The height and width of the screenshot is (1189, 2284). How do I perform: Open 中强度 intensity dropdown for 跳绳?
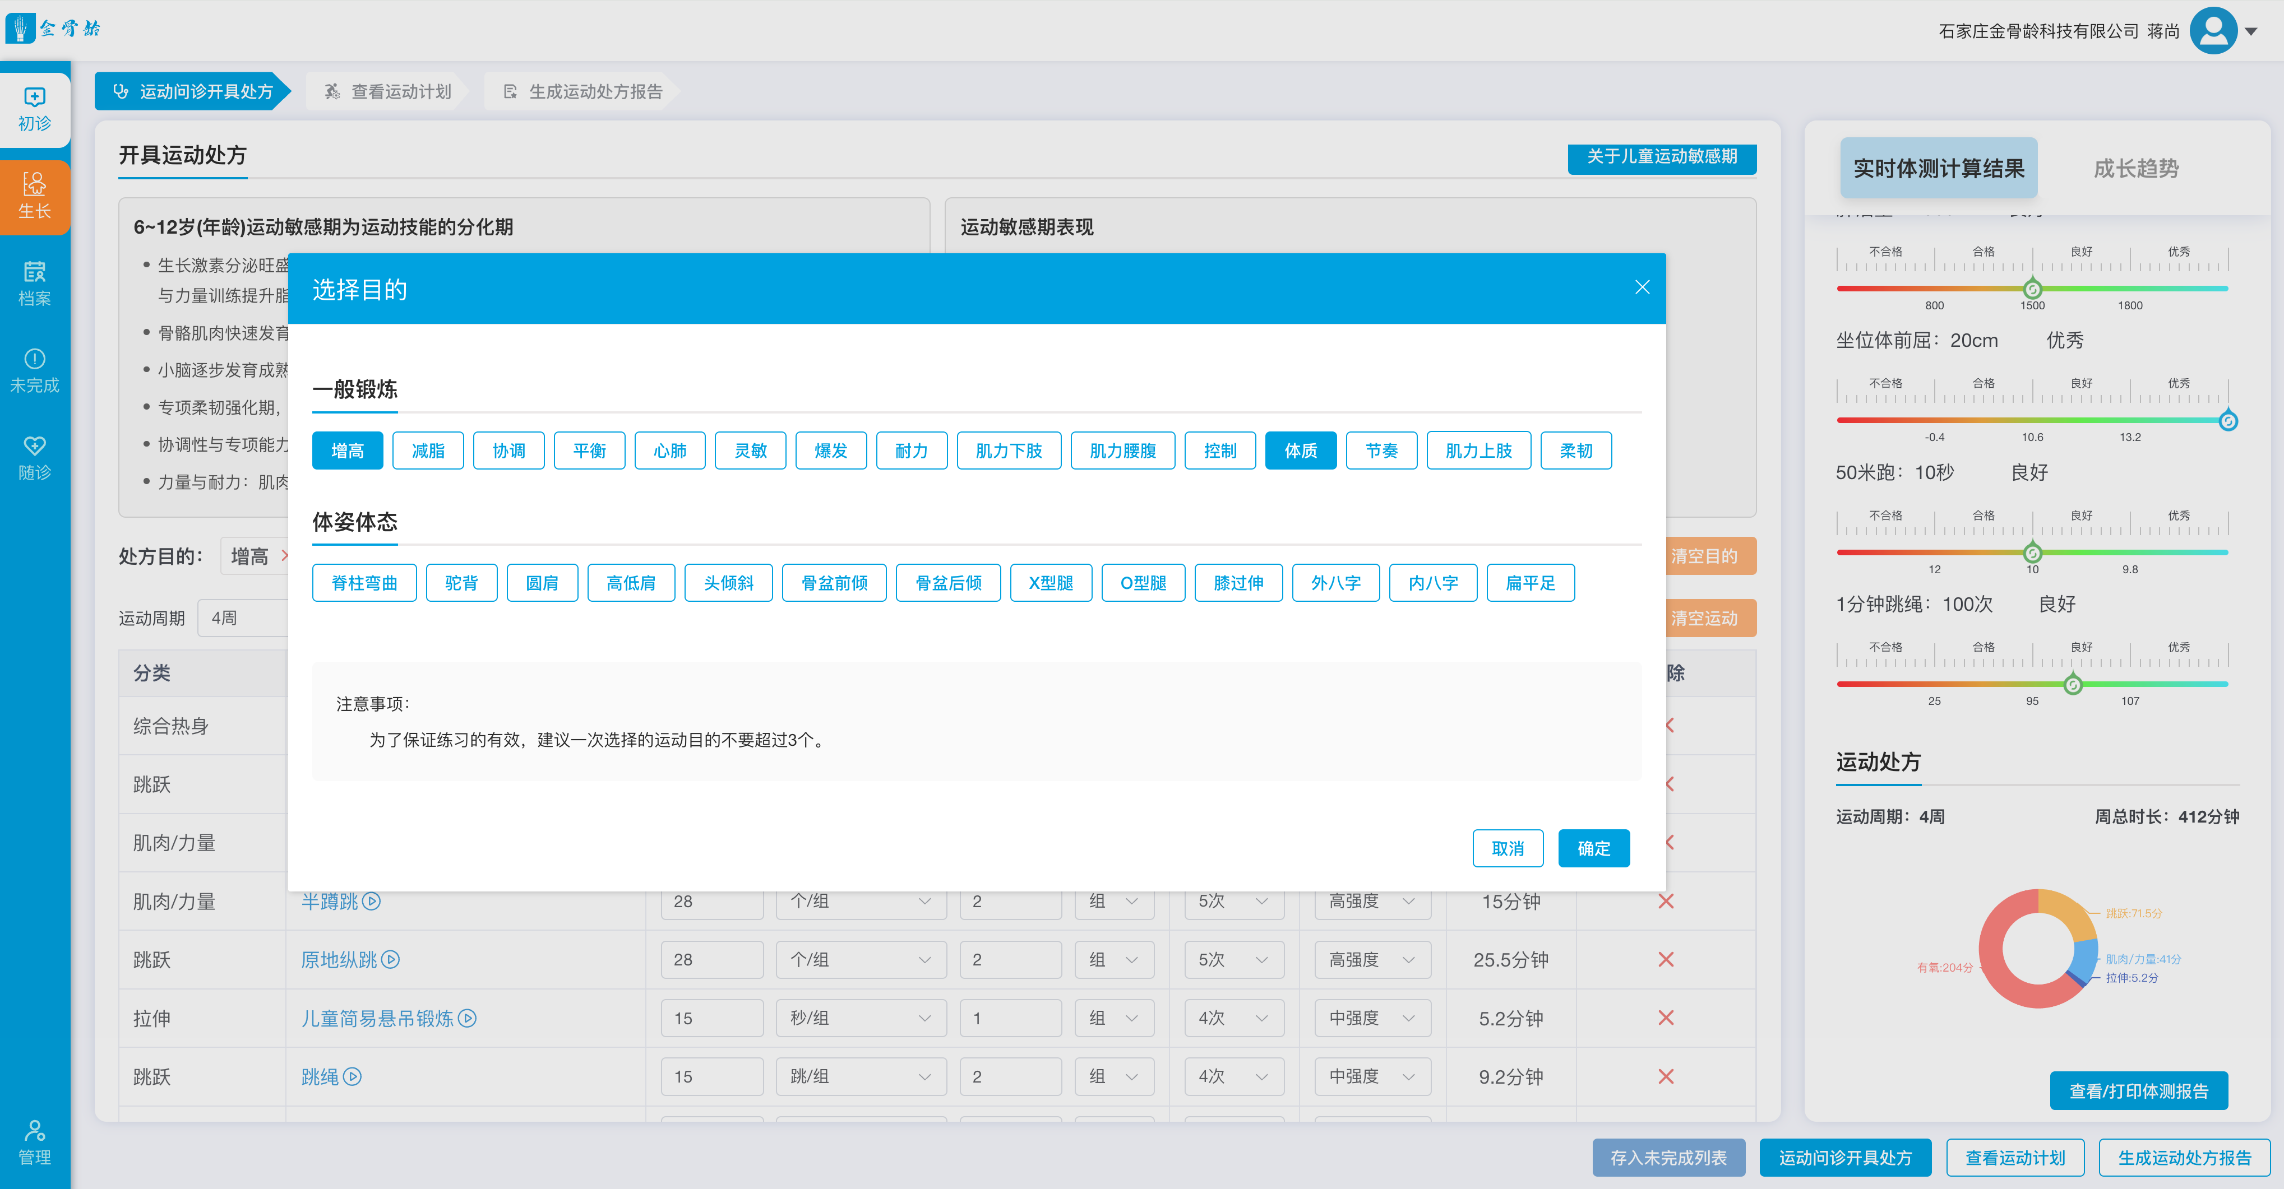coord(1372,1076)
